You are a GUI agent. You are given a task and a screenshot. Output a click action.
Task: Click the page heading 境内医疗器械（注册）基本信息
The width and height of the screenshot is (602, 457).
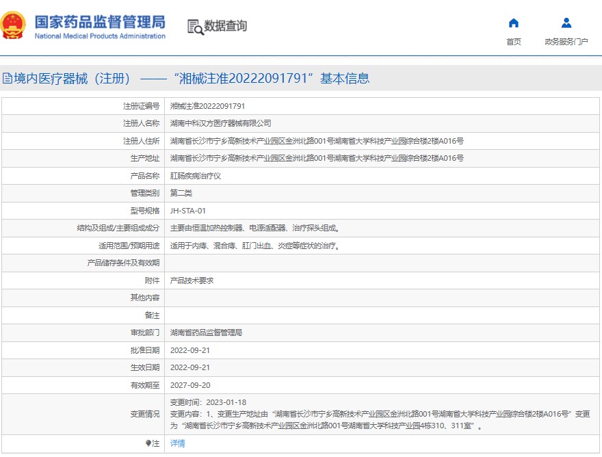pos(192,79)
